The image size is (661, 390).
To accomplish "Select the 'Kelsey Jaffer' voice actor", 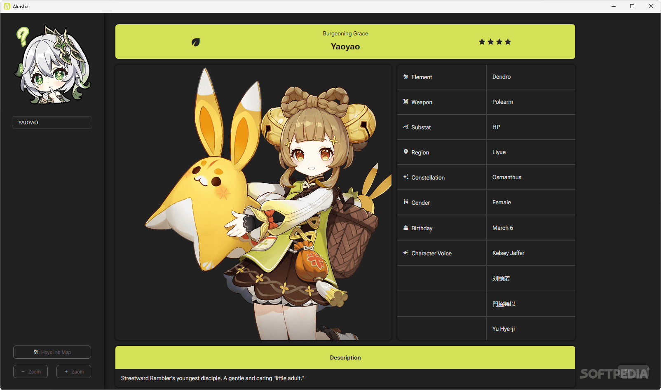I will point(509,253).
